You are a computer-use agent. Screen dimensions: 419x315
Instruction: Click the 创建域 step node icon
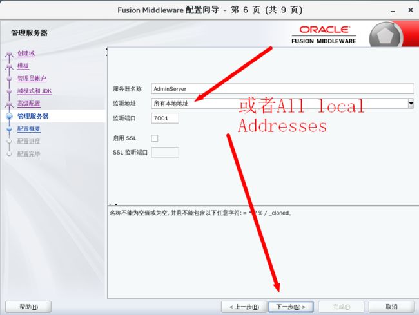coord(10,54)
